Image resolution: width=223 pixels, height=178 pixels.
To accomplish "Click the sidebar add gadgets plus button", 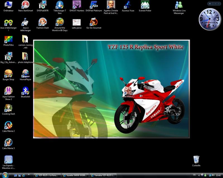I will point(210,4).
